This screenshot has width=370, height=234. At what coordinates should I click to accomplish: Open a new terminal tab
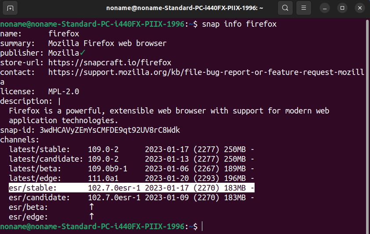(x=10, y=8)
